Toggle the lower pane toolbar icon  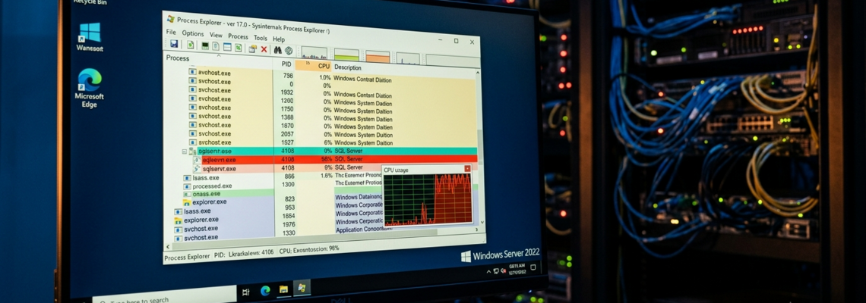[227, 47]
